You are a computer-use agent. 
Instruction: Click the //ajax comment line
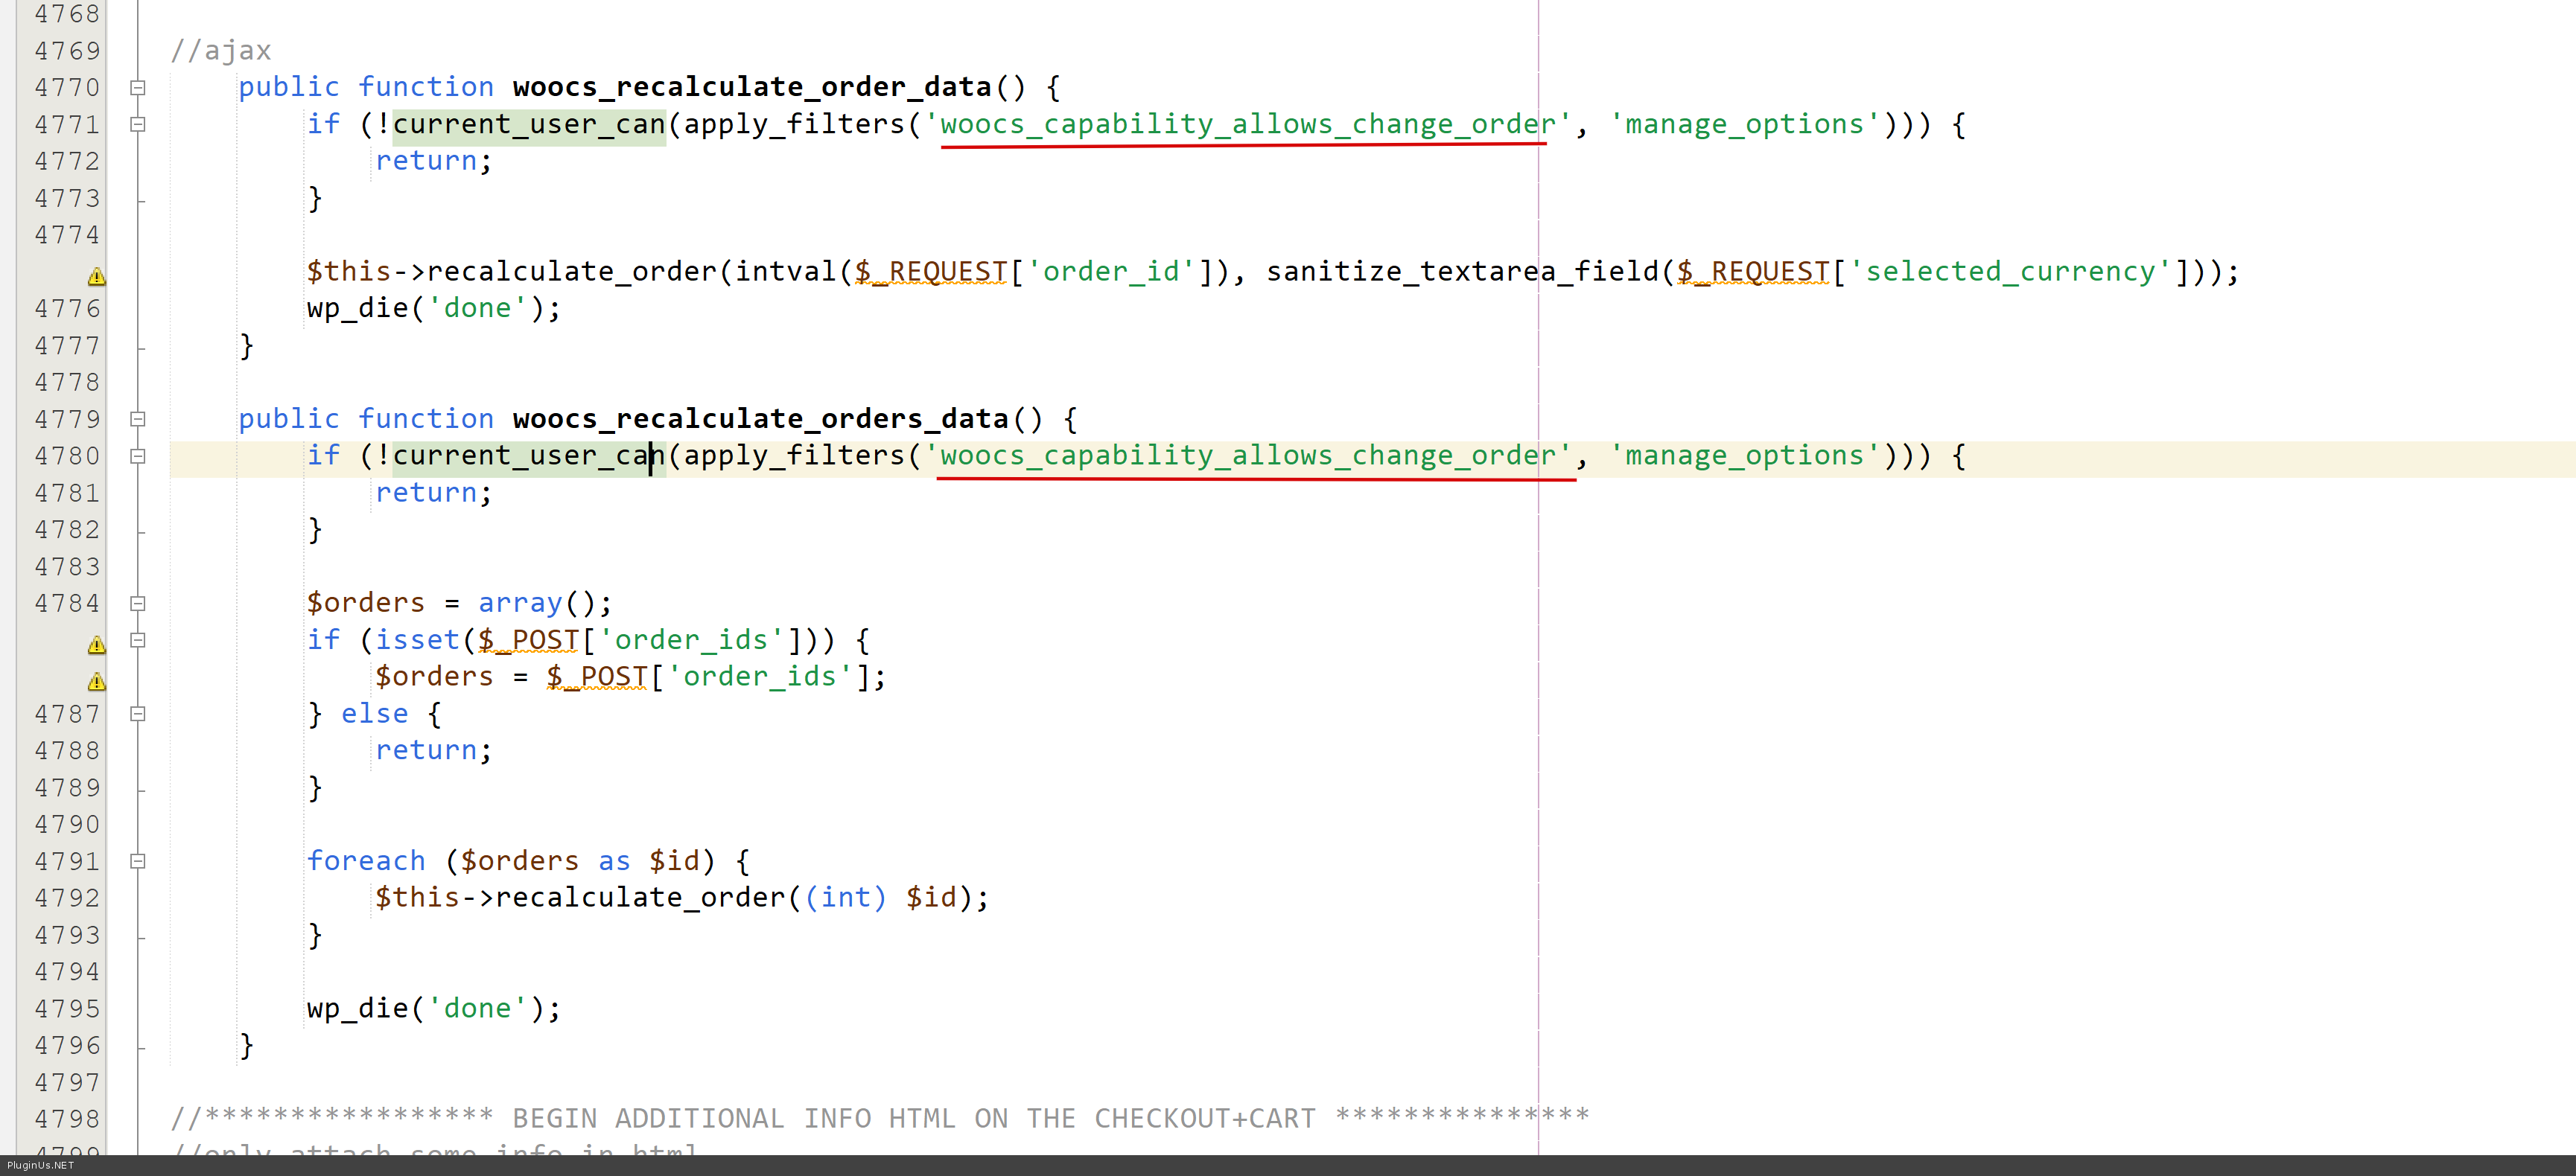pos(220,51)
